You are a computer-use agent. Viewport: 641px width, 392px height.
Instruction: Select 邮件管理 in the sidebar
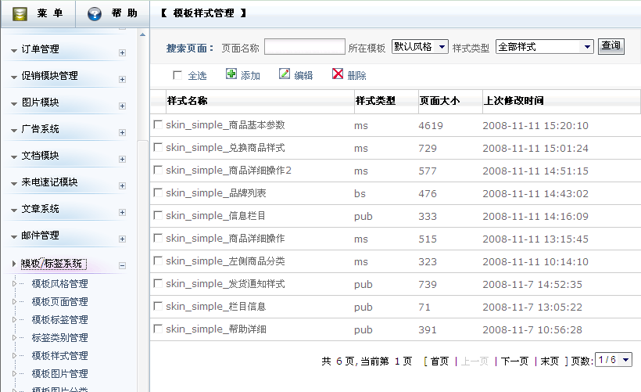[40, 236]
